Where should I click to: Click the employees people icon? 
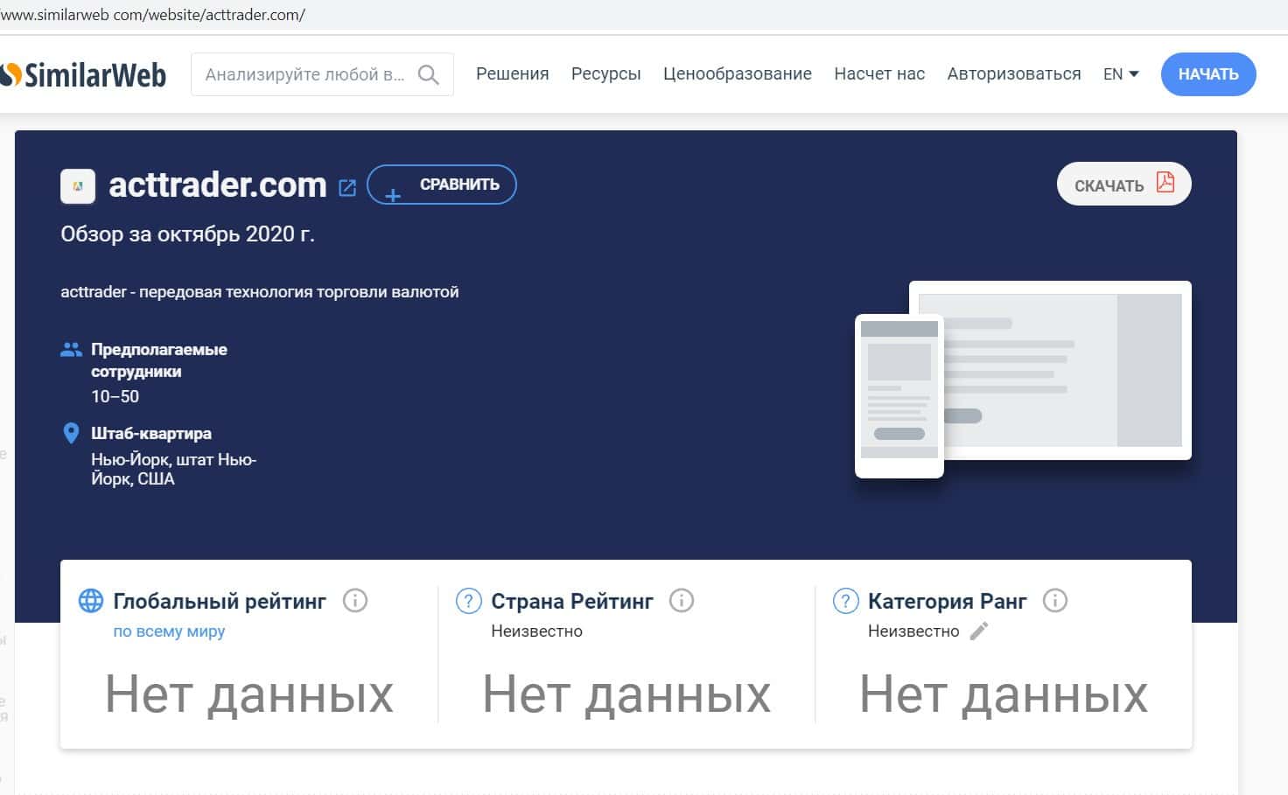pos(71,350)
